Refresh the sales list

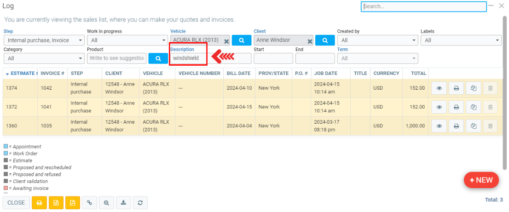point(140,203)
